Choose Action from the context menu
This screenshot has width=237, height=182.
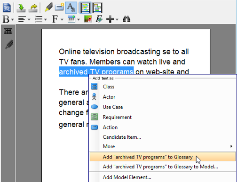pyautogui.click(x=163, y=127)
